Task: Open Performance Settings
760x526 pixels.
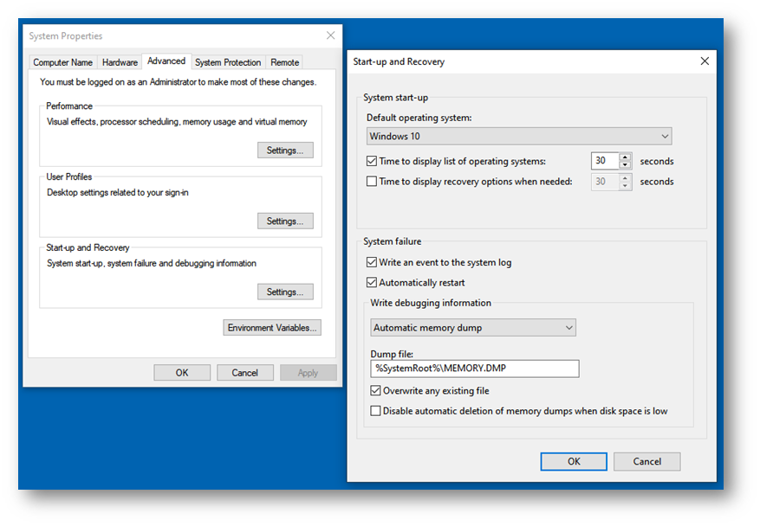Action: coord(285,151)
